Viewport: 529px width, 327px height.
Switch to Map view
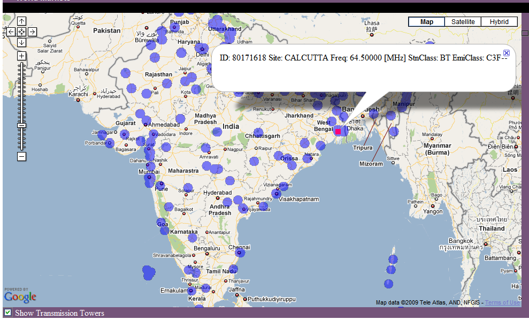426,22
